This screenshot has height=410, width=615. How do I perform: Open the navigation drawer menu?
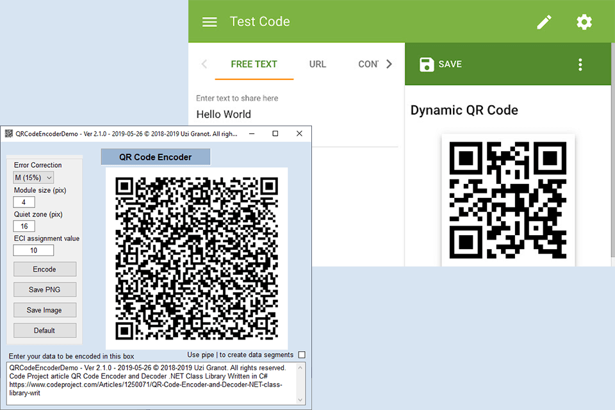click(209, 21)
